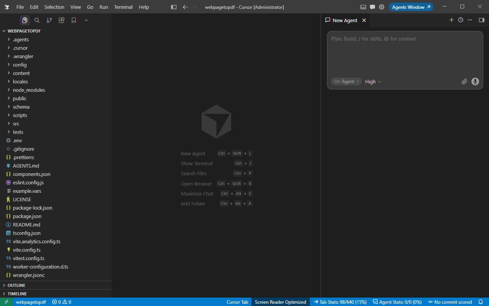Open the Terminal menu
This screenshot has width=489, height=306.
point(123,7)
